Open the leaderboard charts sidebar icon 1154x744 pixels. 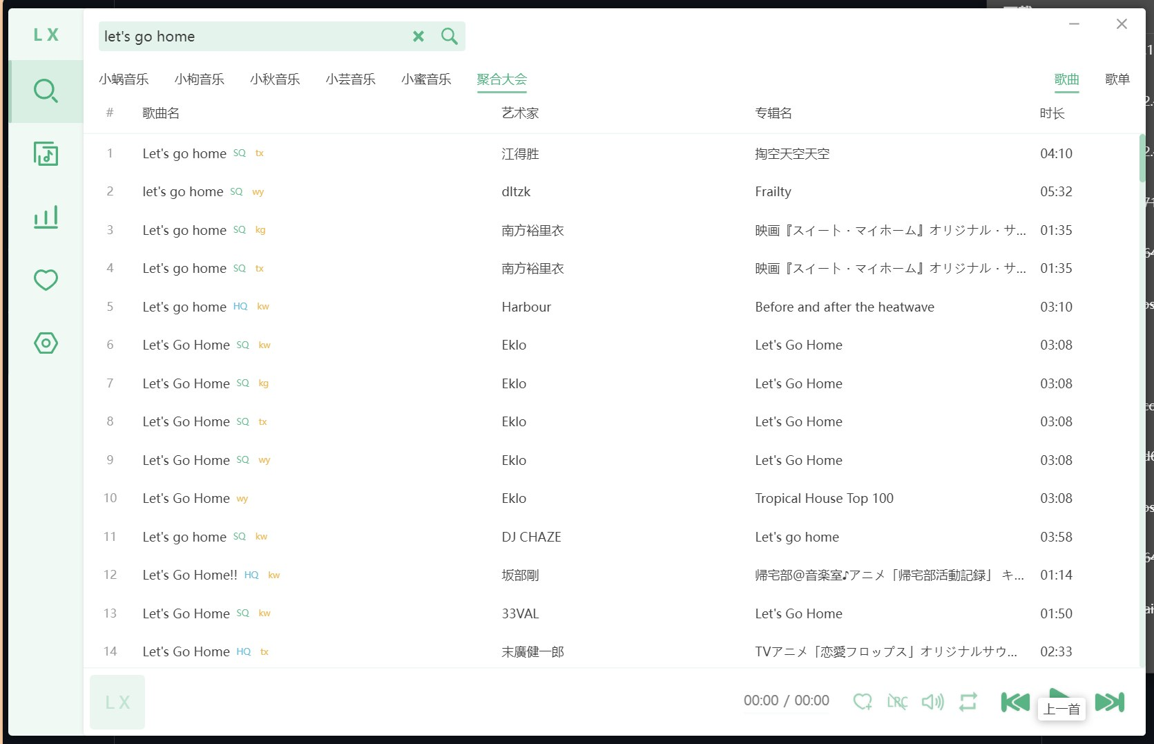(x=46, y=217)
